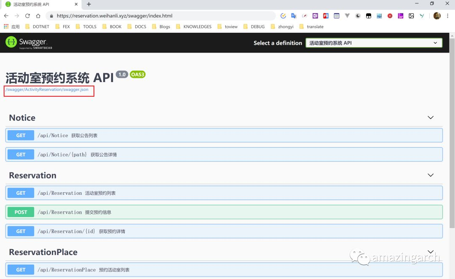Expand POST /api/Reservation 提交预约信息 endpoint

coord(224,212)
